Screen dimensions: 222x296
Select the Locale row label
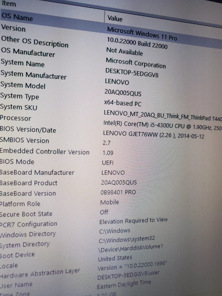(x=9, y=265)
